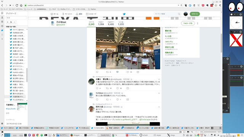Open the Notes panel icon in side strip
Screen dimensions: 244x137
2,22
